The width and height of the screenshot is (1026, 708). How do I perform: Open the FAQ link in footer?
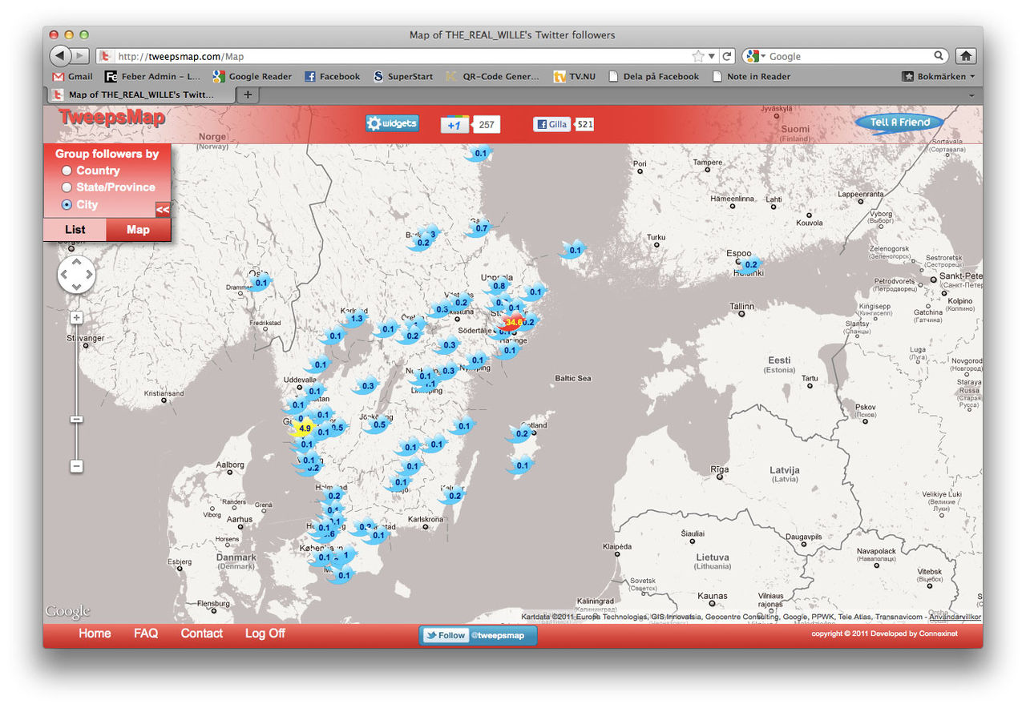146,634
